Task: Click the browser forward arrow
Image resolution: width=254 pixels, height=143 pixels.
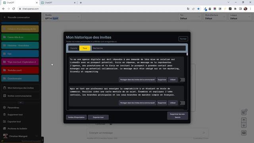Action: (x=9, y=9)
